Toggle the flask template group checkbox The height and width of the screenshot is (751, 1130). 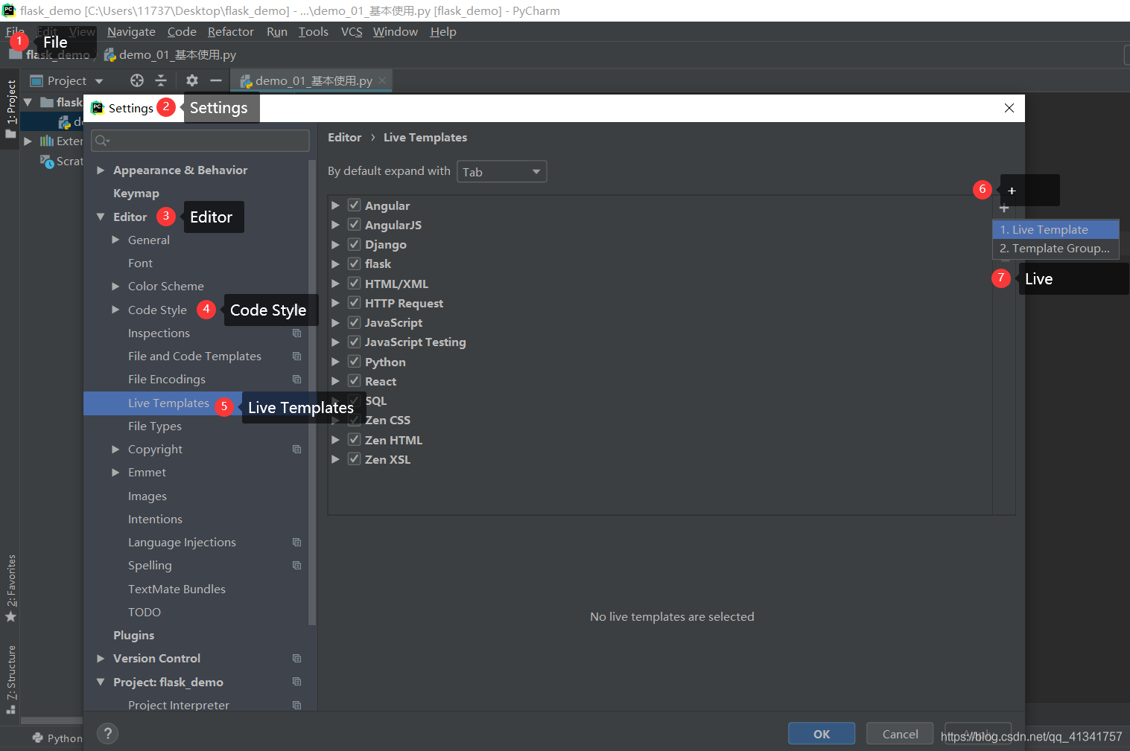pos(355,263)
